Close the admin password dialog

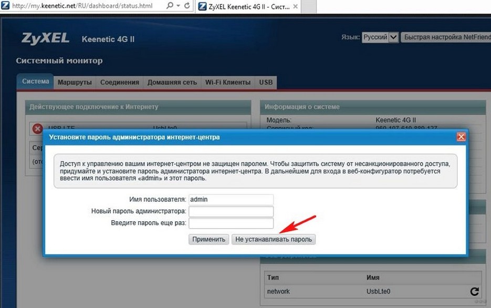(x=461, y=137)
